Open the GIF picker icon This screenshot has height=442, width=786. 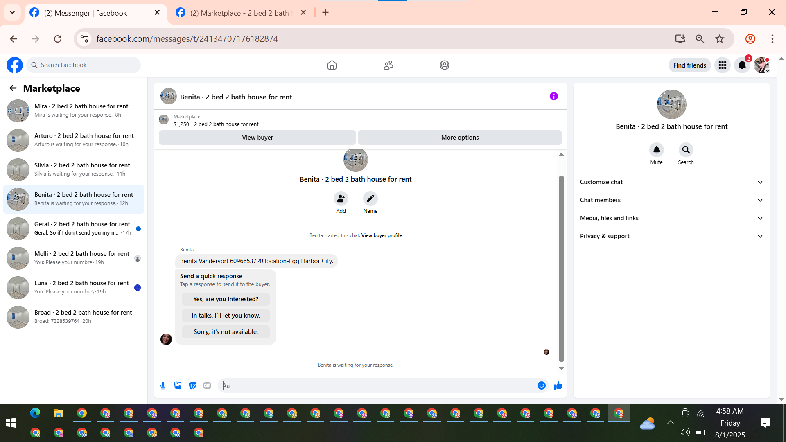(207, 386)
